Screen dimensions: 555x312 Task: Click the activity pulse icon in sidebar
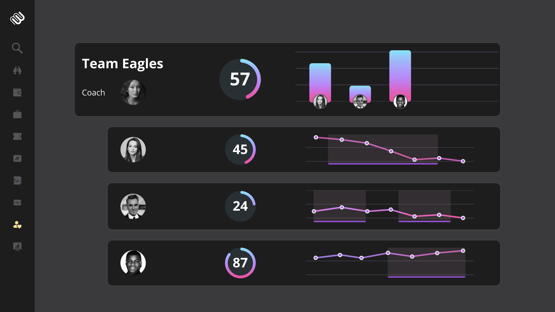point(17,203)
